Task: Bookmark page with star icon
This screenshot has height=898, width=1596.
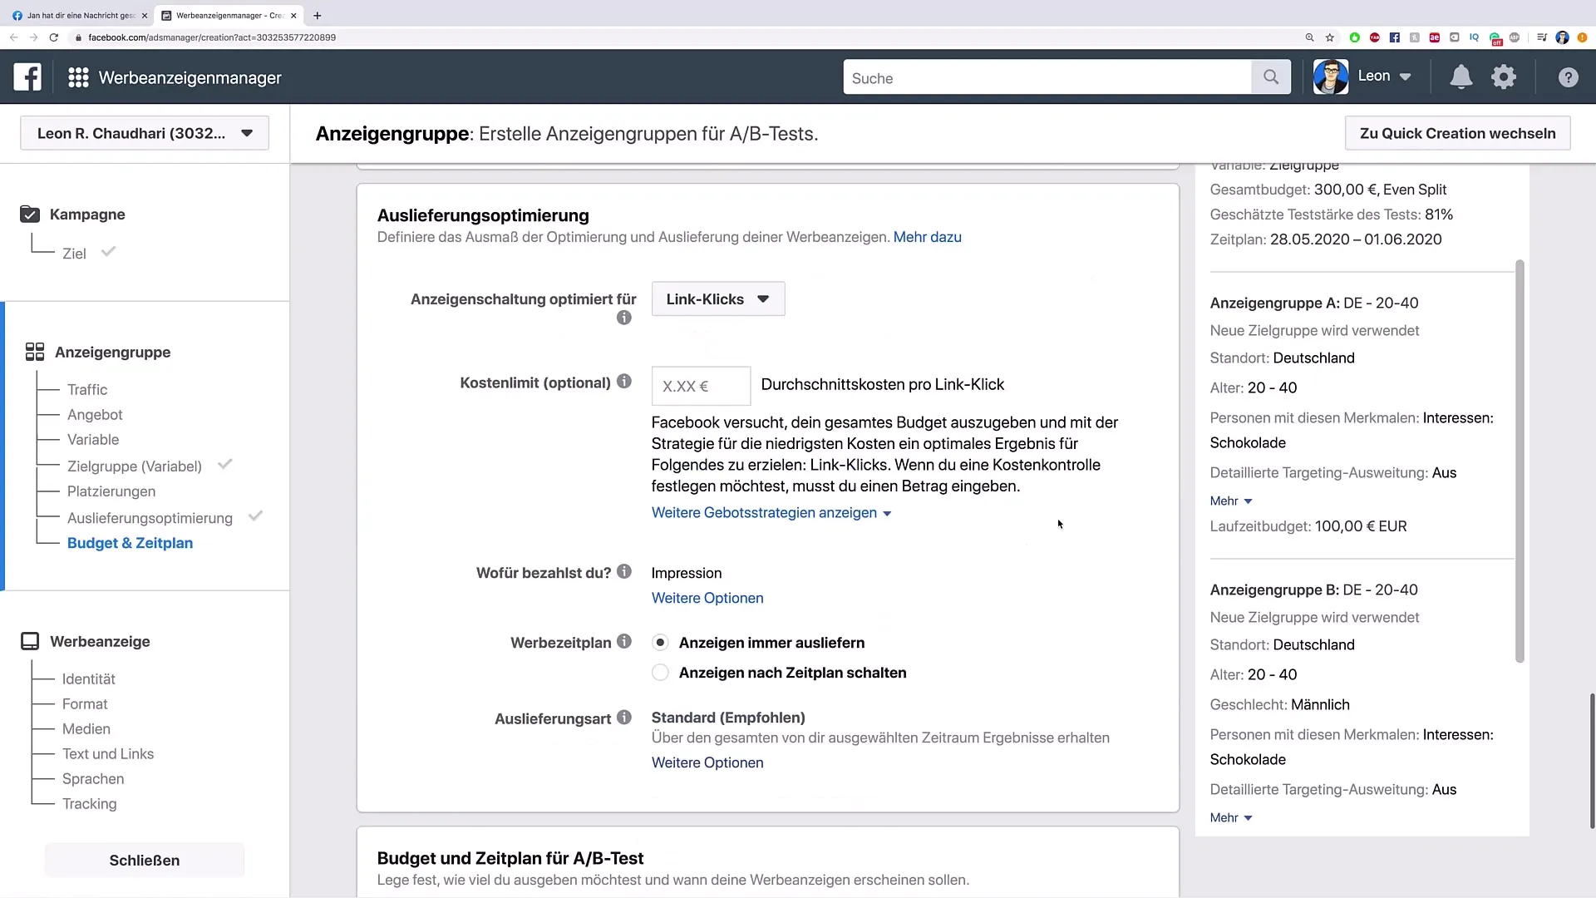Action: point(1330,37)
